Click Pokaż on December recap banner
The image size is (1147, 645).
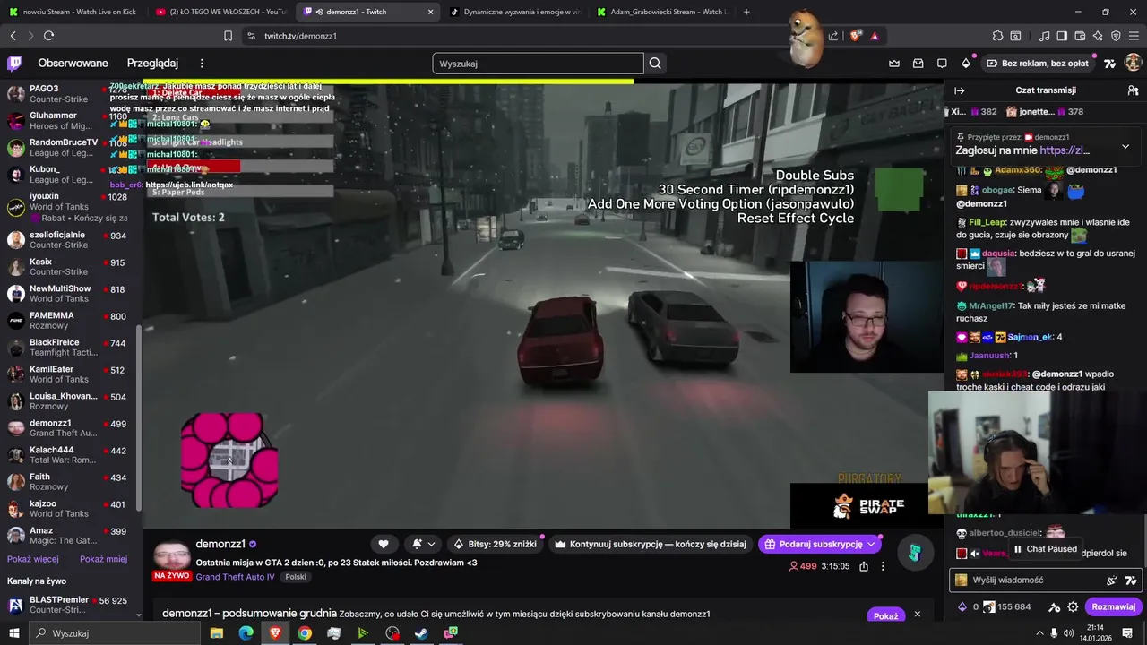tap(885, 615)
